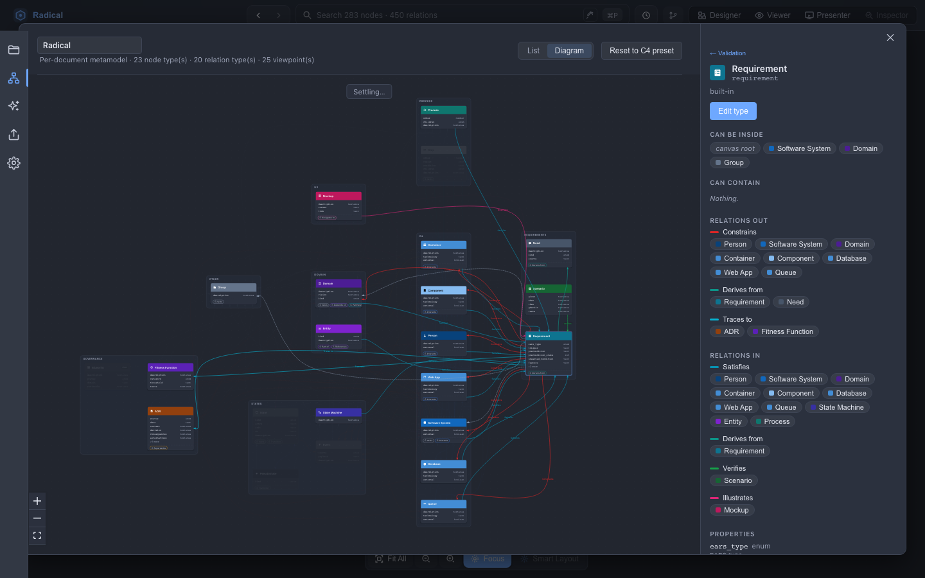Click the Radical app logo
The image size is (925, 578).
pyautogui.click(x=21, y=15)
